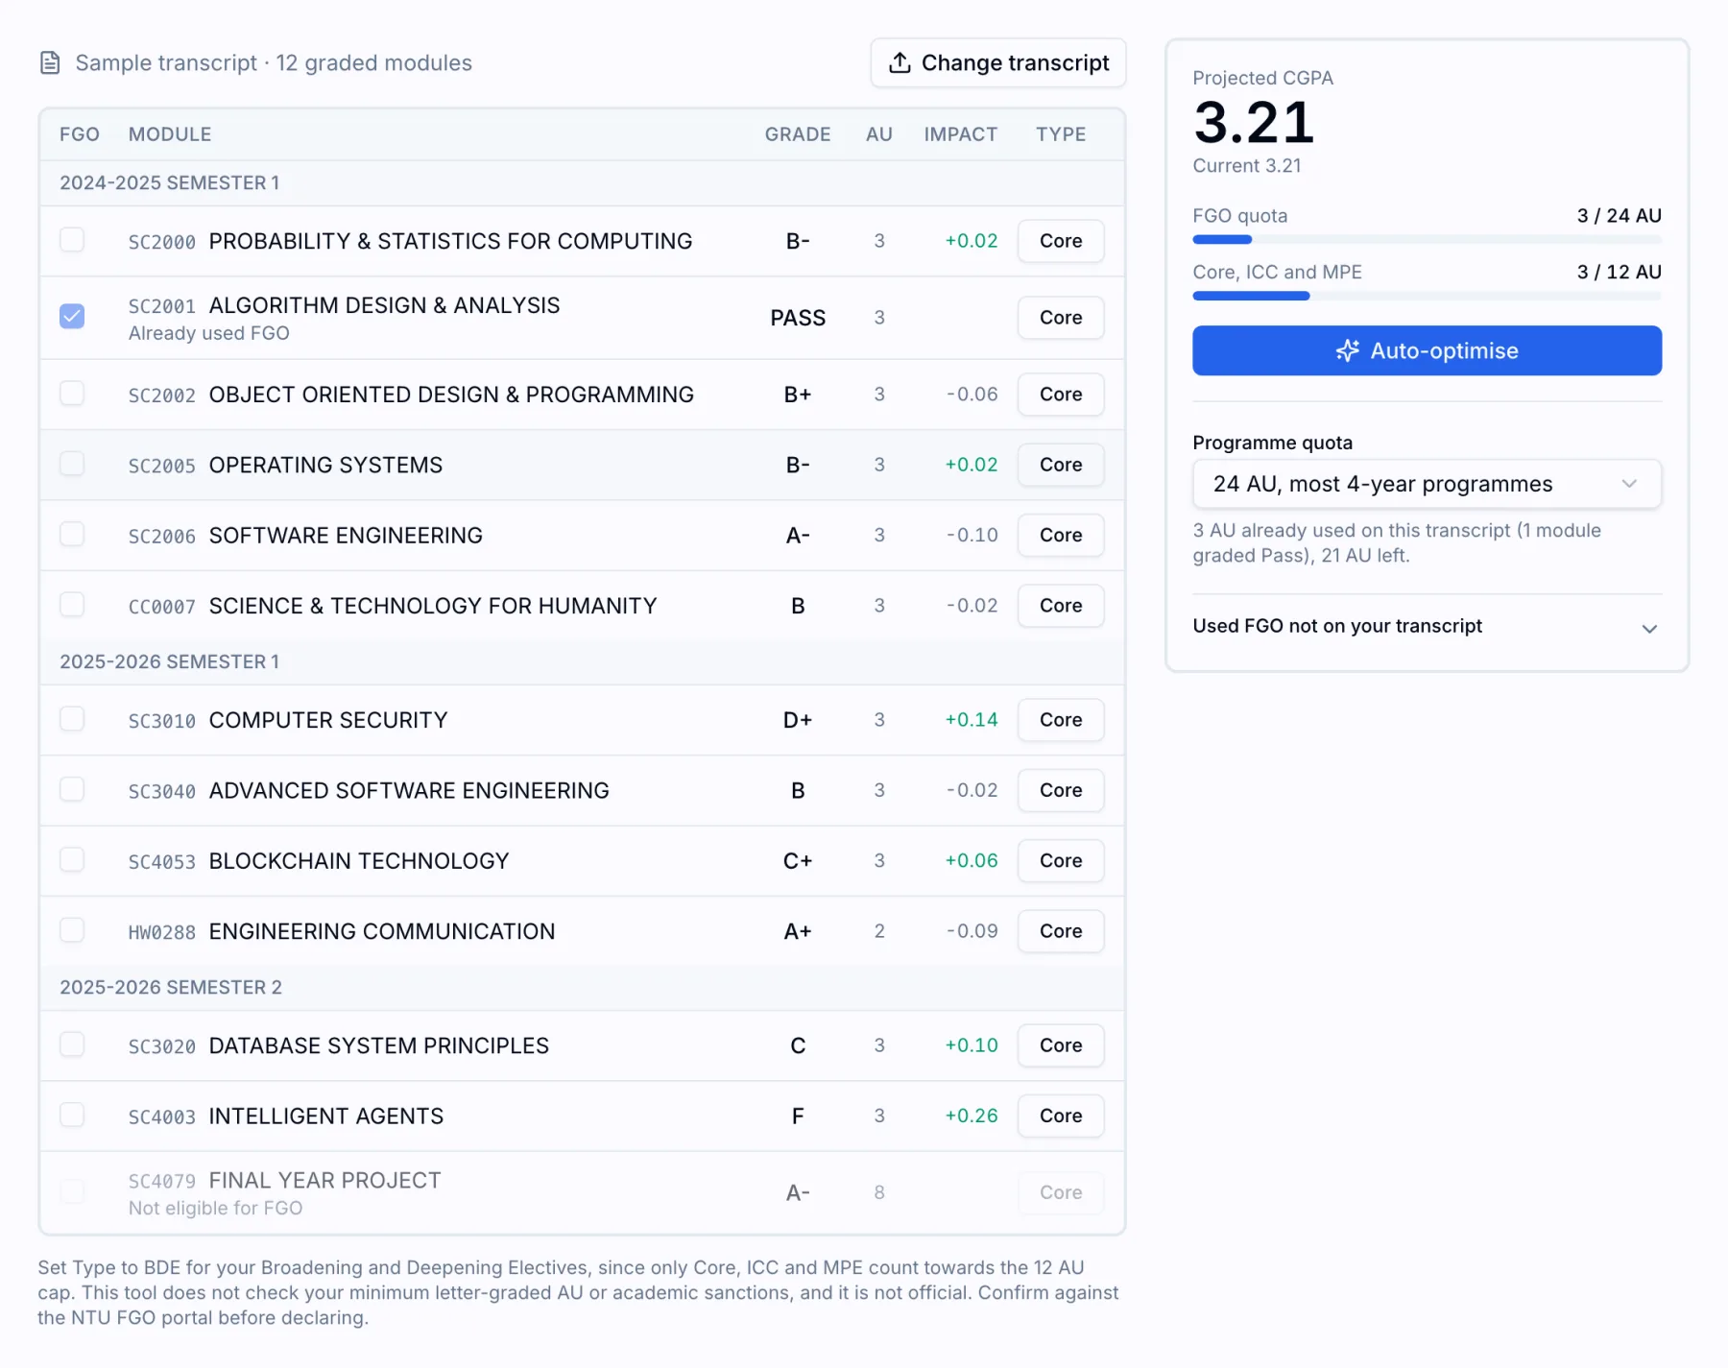Check FGO box for SC2005 Operating Systems

point(72,463)
